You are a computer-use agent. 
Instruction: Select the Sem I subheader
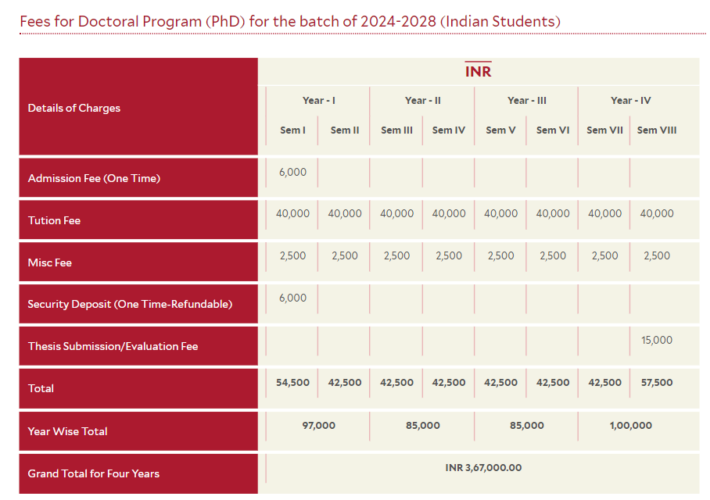(x=292, y=130)
